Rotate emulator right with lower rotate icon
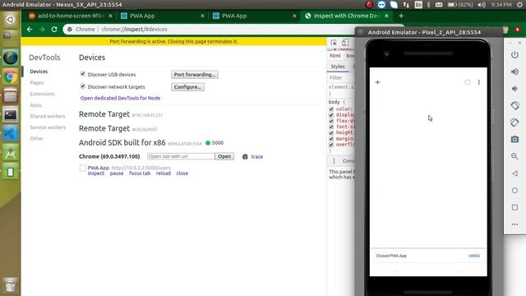The width and height of the screenshot is (526, 296). click(x=514, y=123)
